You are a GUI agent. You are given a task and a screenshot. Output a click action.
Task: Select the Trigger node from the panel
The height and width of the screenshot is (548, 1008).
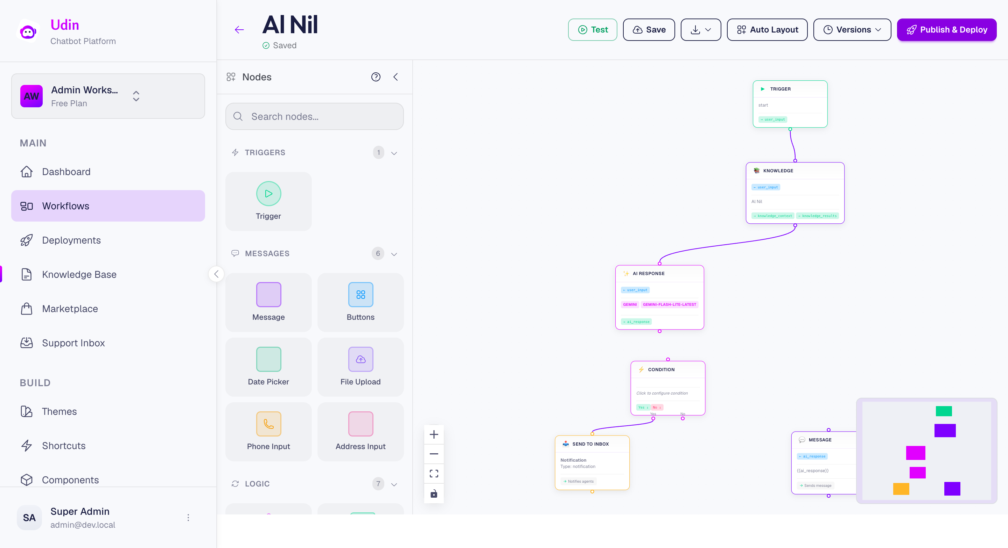tap(268, 201)
